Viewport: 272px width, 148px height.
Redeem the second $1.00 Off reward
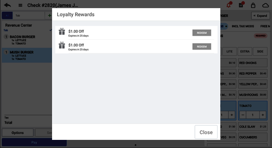click(202, 46)
